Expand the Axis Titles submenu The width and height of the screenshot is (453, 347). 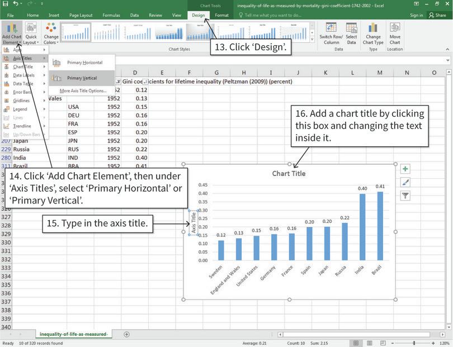(23, 58)
